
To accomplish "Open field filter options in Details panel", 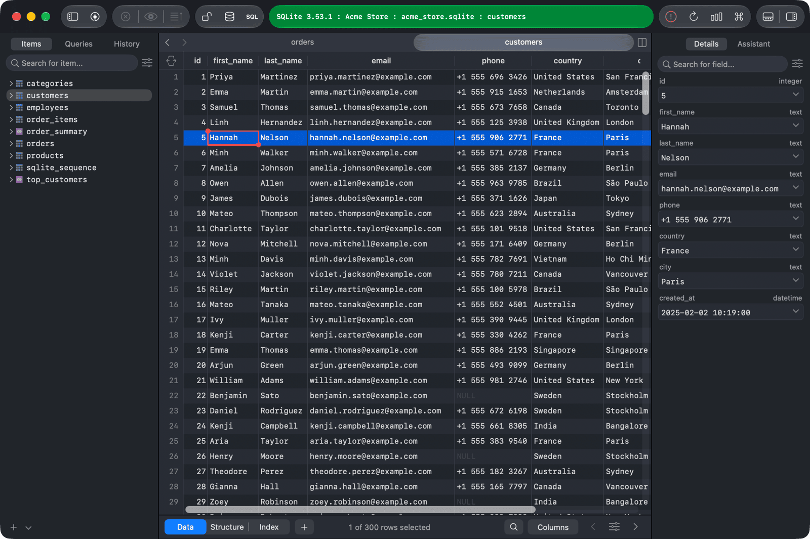I will (797, 63).
